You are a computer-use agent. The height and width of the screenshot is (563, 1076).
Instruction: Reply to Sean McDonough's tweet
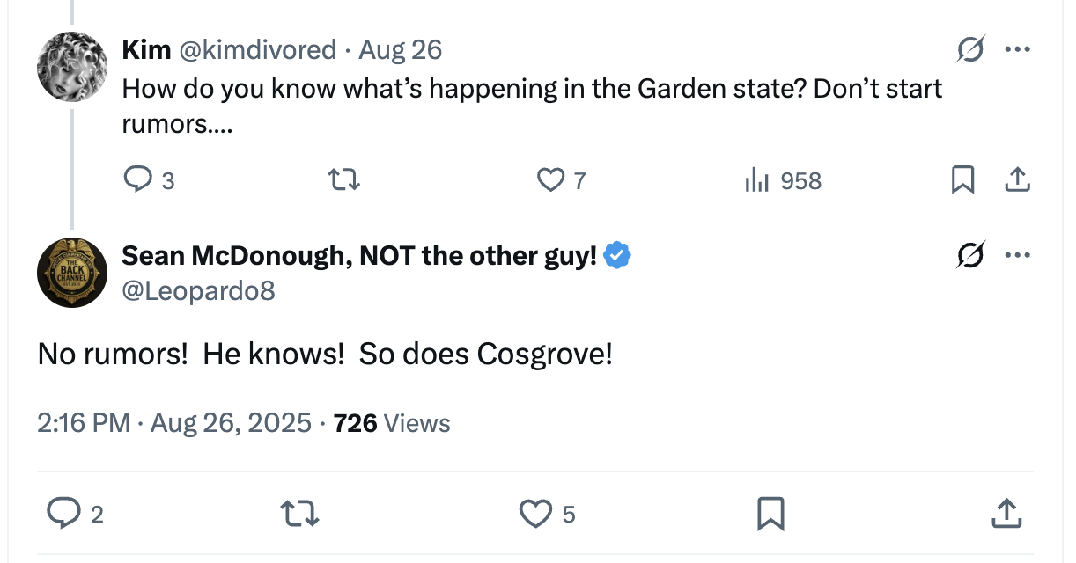point(63,514)
